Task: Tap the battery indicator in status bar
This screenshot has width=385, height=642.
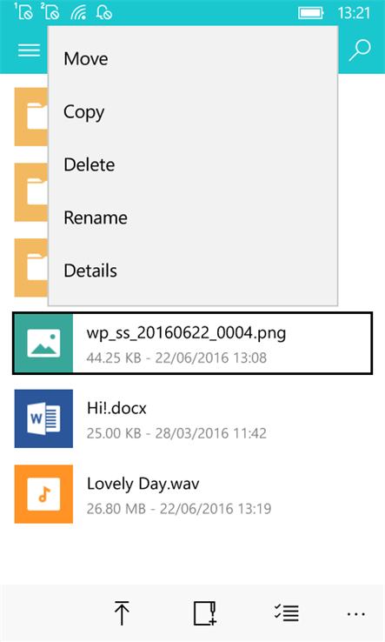Action: point(310,14)
